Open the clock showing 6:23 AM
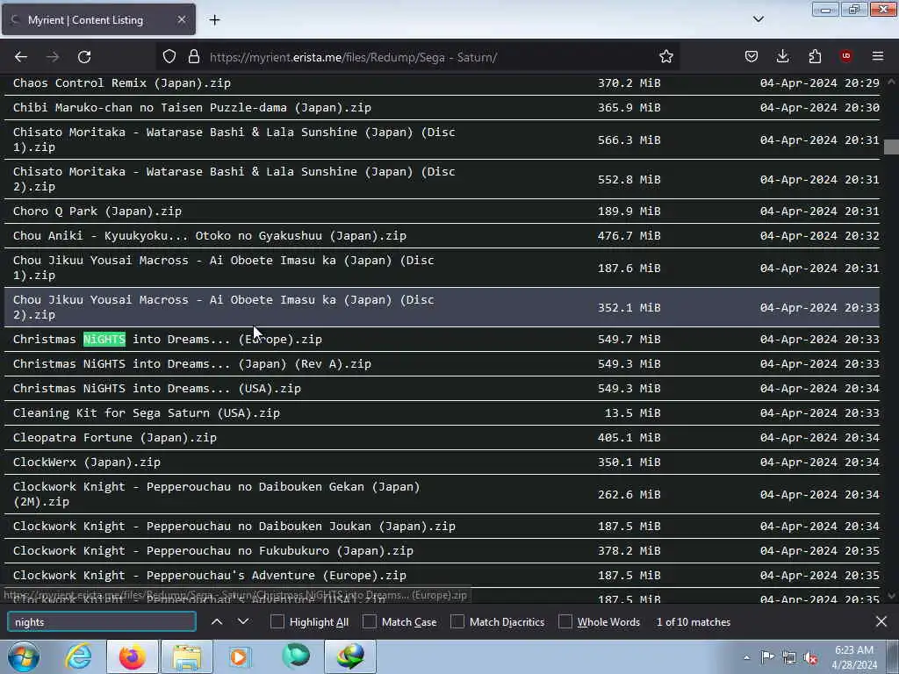This screenshot has width=899, height=674. pyautogui.click(x=854, y=657)
